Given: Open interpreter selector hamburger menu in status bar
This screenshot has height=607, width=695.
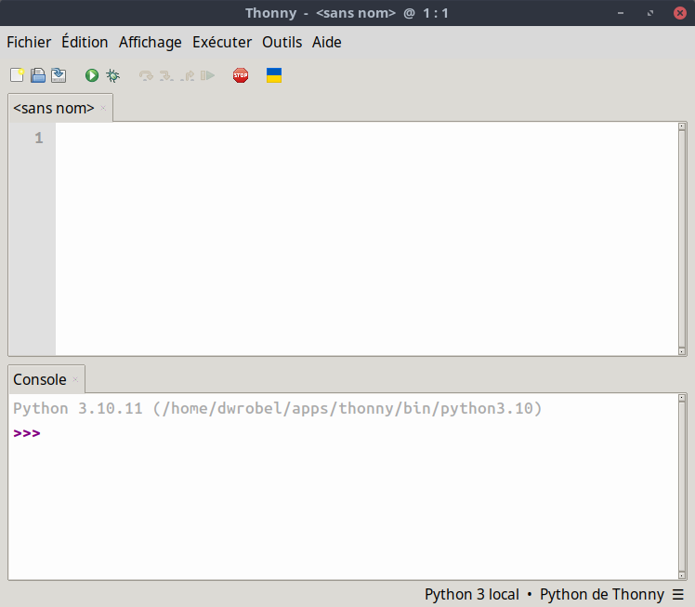Looking at the screenshot, I should 678,594.
